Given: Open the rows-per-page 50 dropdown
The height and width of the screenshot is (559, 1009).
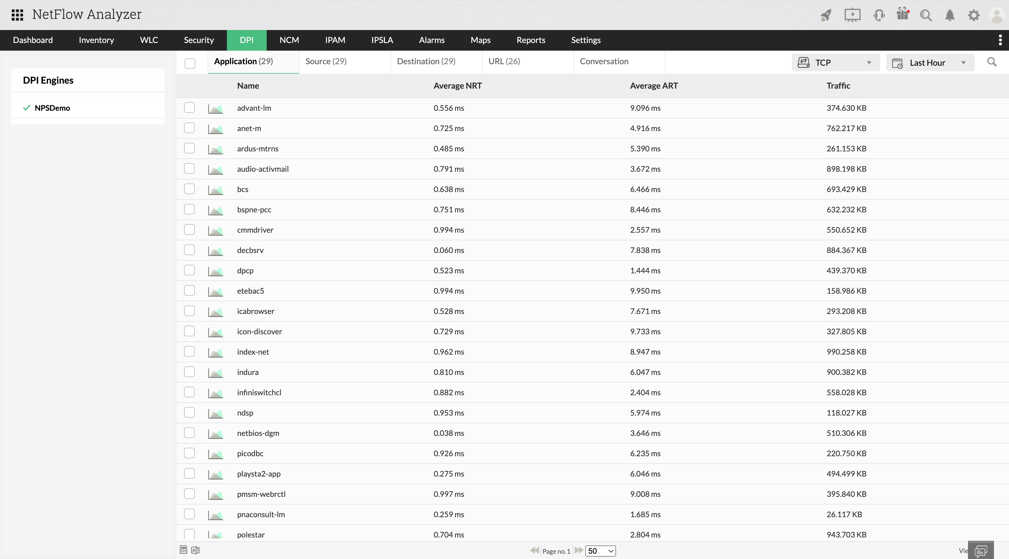Looking at the screenshot, I should click(x=600, y=551).
